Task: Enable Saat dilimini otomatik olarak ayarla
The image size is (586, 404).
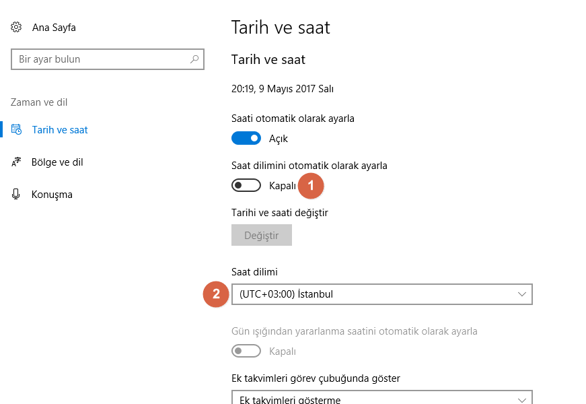Action: tap(246, 185)
